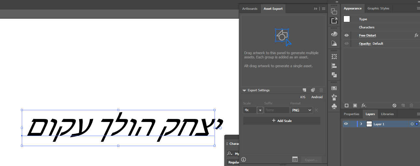Click Duplicate Selected Item icon in Appearance panel
This screenshot has width=420, height=166.
[x=403, y=105]
